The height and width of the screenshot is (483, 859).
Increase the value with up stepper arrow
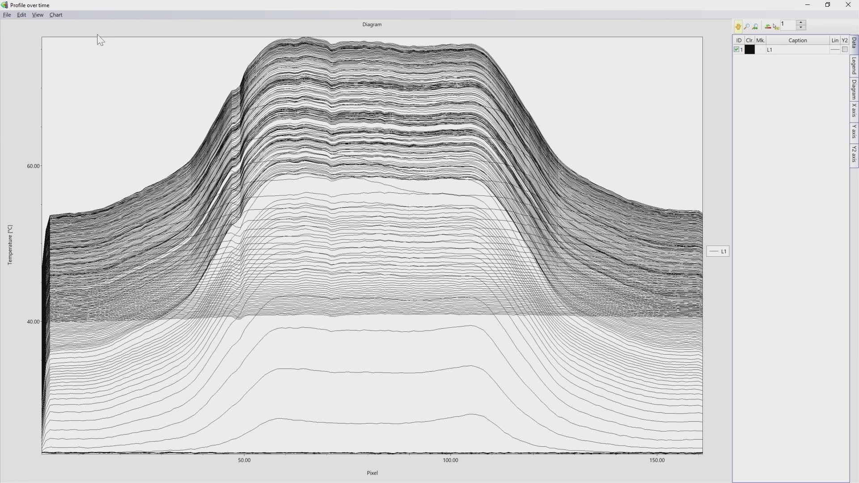[801, 22]
